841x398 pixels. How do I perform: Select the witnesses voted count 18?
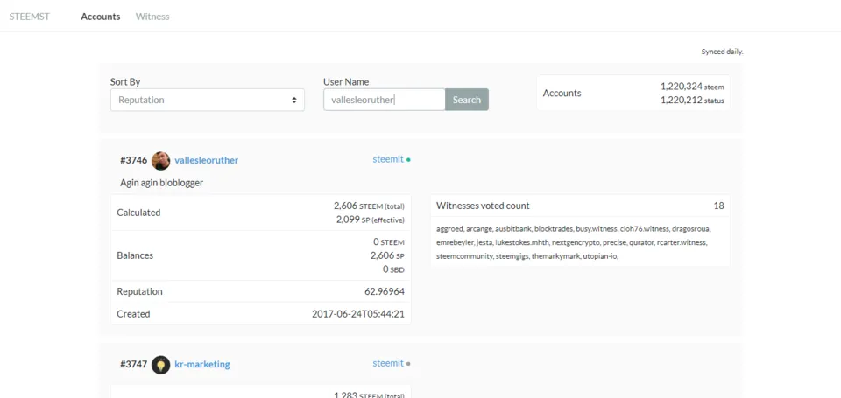(x=718, y=206)
